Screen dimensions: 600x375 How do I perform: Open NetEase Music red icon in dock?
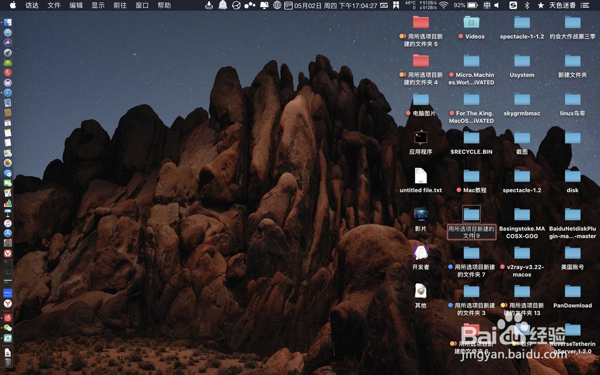tap(8, 317)
